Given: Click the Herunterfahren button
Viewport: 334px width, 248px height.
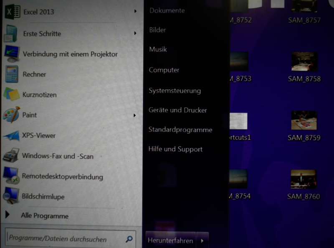Looking at the screenshot, I should click(x=170, y=240).
